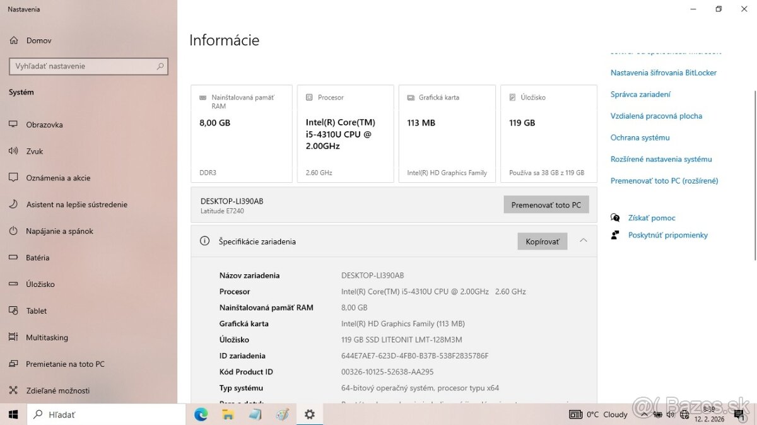Click the headset icon next to Získať pomoc
The width and height of the screenshot is (757, 425).
click(615, 218)
